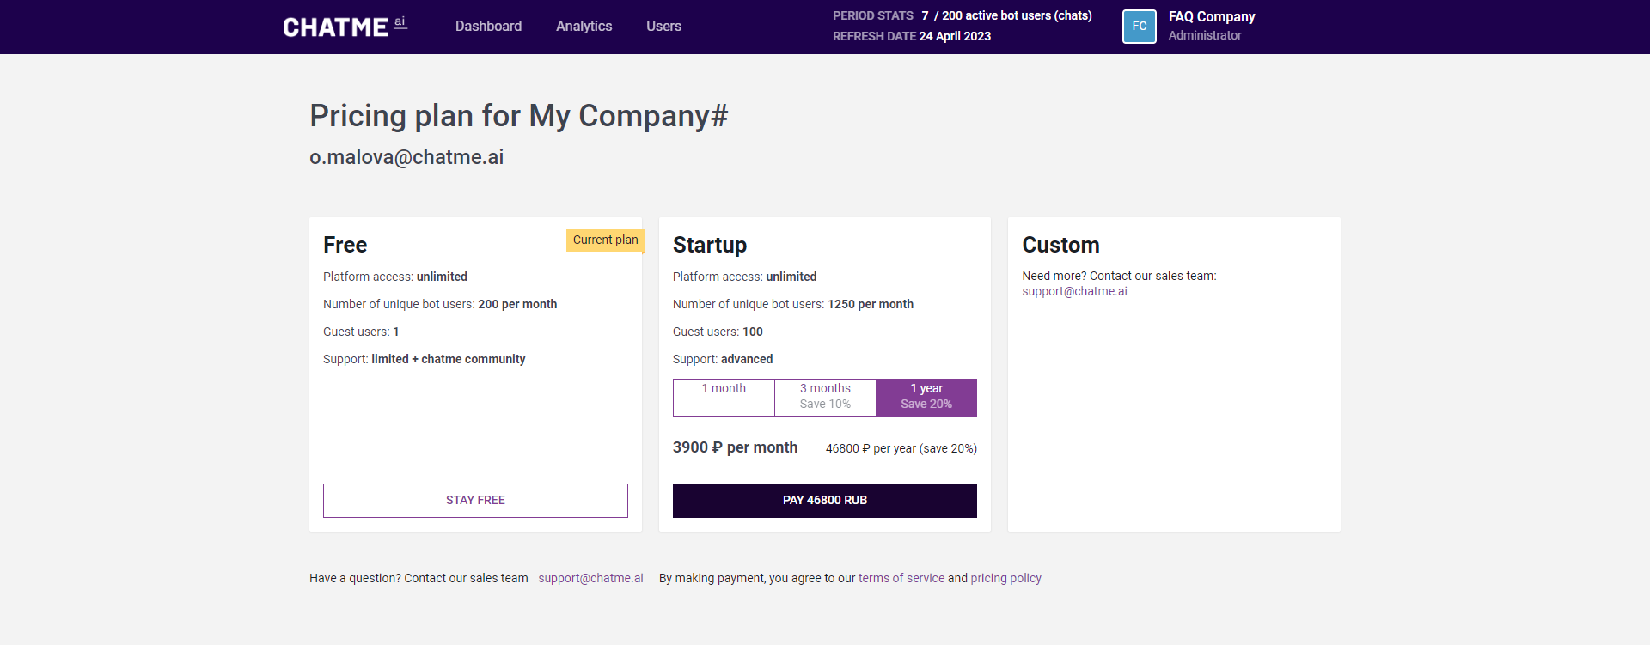Open the Users section
The image size is (1650, 645).
click(x=663, y=27)
